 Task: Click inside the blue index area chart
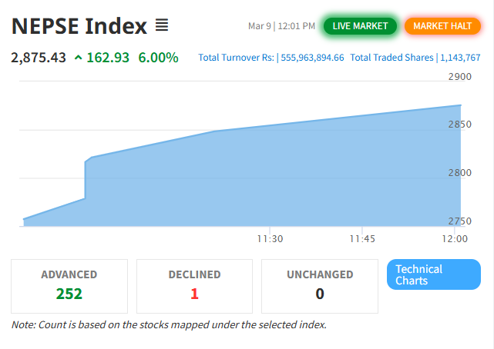pyautogui.click(x=270, y=184)
